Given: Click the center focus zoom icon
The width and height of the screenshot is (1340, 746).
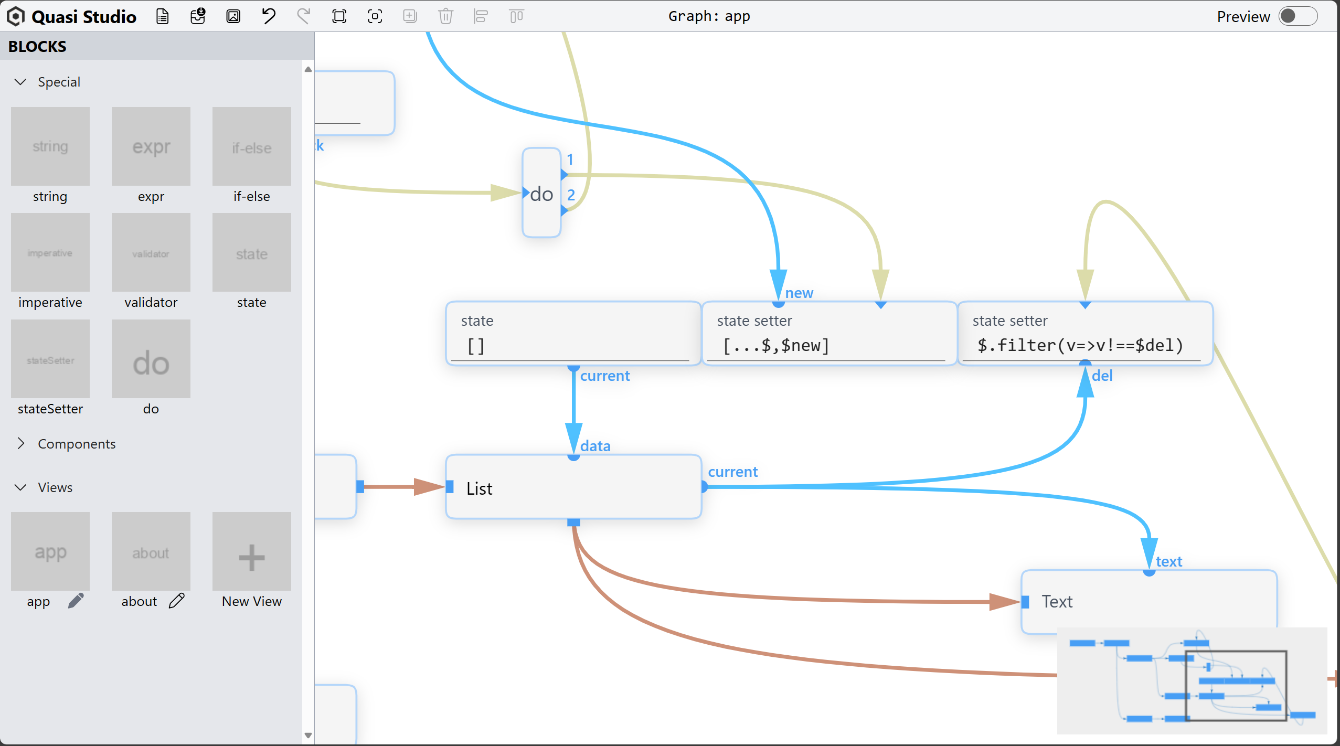Looking at the screenshot, I should tap(375, 16).
